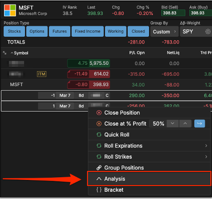This screenshot has width=212, height=199.
Task: Toggle the Stocks position type filter
Action: click(14, 31)
